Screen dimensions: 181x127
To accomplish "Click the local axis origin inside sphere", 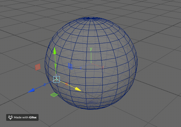I will pyautogui.click(x=91, y=63).
